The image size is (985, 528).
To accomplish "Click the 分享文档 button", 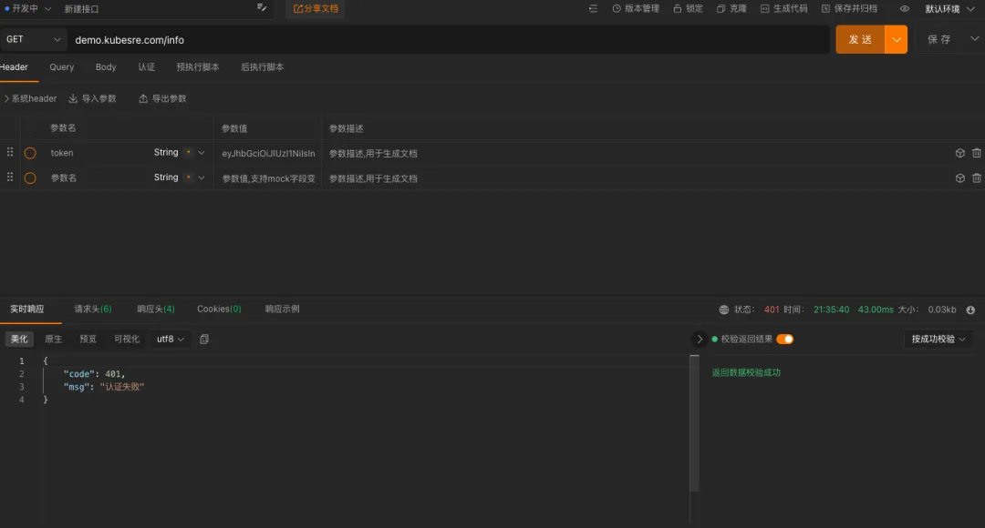I will tap(316, 9).
